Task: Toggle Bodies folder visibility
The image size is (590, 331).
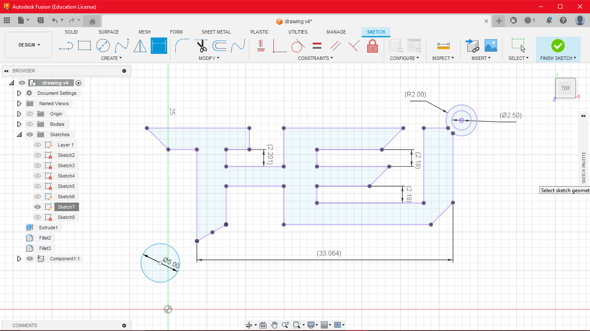Action: [x=30, y=124]
